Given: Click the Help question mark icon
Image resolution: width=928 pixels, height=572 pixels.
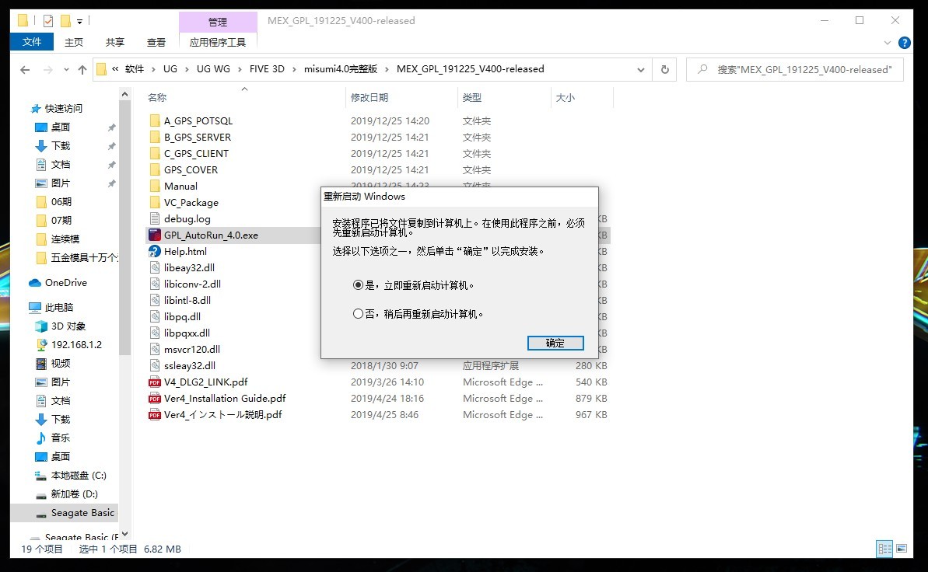Looking at the screenshot, I should pos(904,42).
